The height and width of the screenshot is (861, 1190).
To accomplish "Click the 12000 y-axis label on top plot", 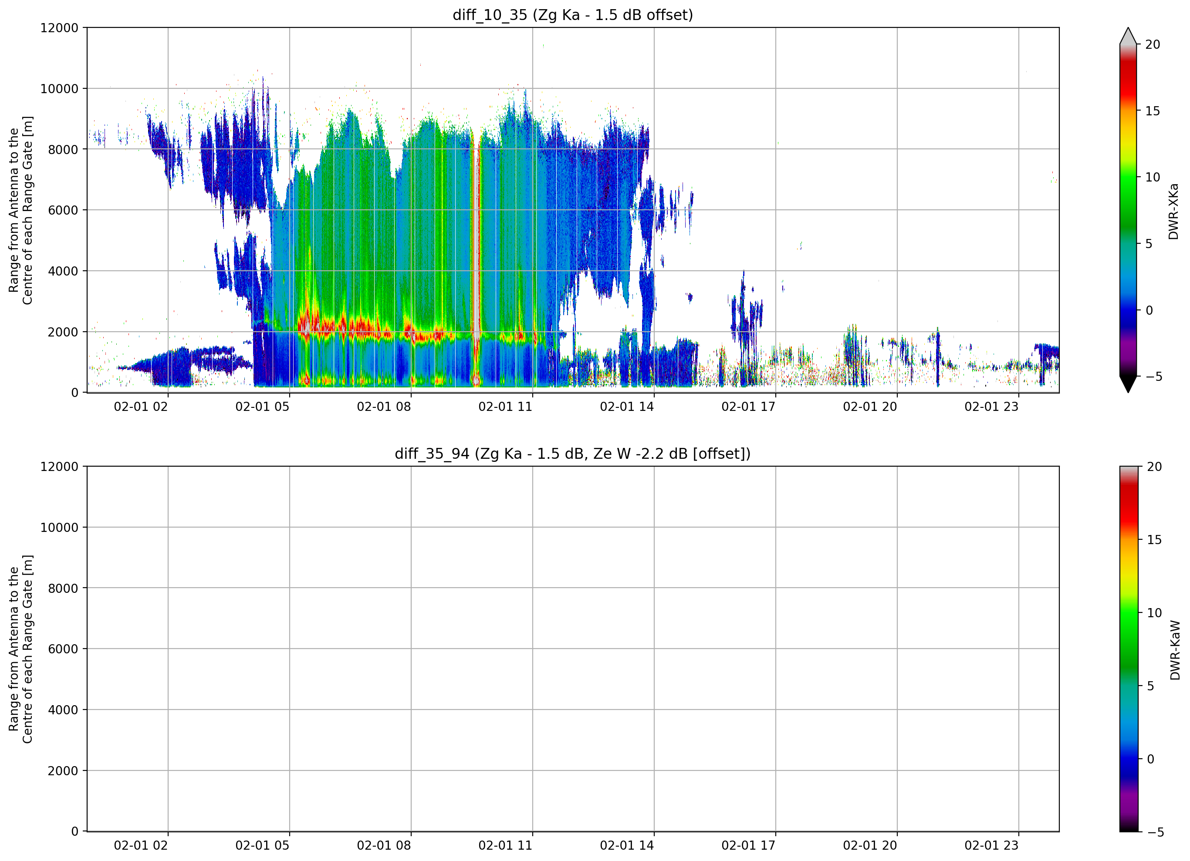I will point(59,28).
